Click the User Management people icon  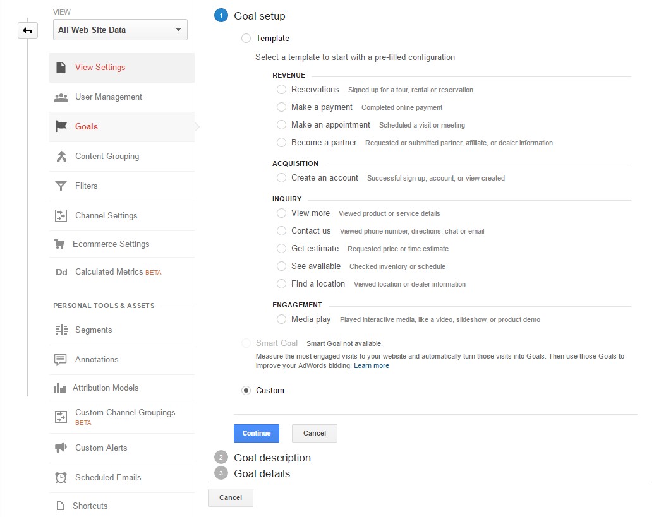(61, 97)
